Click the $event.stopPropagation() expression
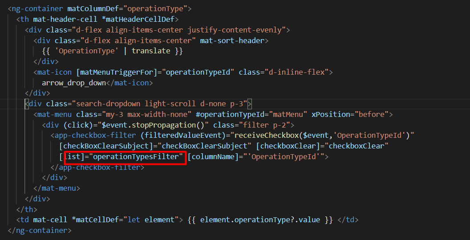 153,125
